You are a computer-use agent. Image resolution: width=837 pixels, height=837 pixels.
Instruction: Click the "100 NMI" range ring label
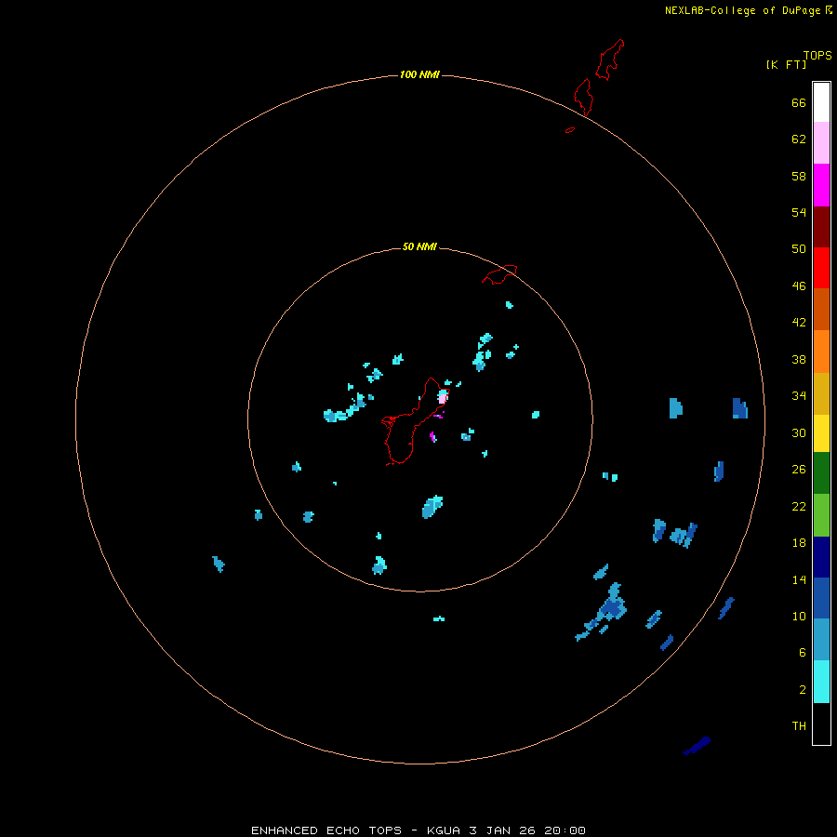pyautogui.click(x=419, y=74)
